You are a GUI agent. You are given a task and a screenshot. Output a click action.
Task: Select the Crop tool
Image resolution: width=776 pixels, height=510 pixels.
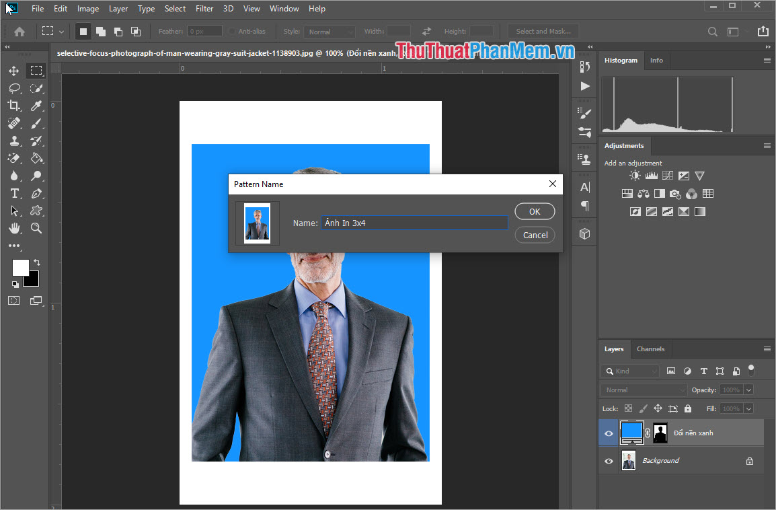[13, 106]
